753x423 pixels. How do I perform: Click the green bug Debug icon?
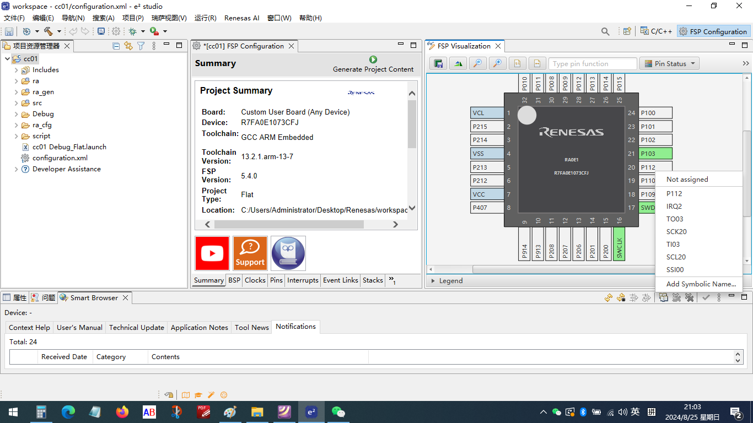click(133, 31)
